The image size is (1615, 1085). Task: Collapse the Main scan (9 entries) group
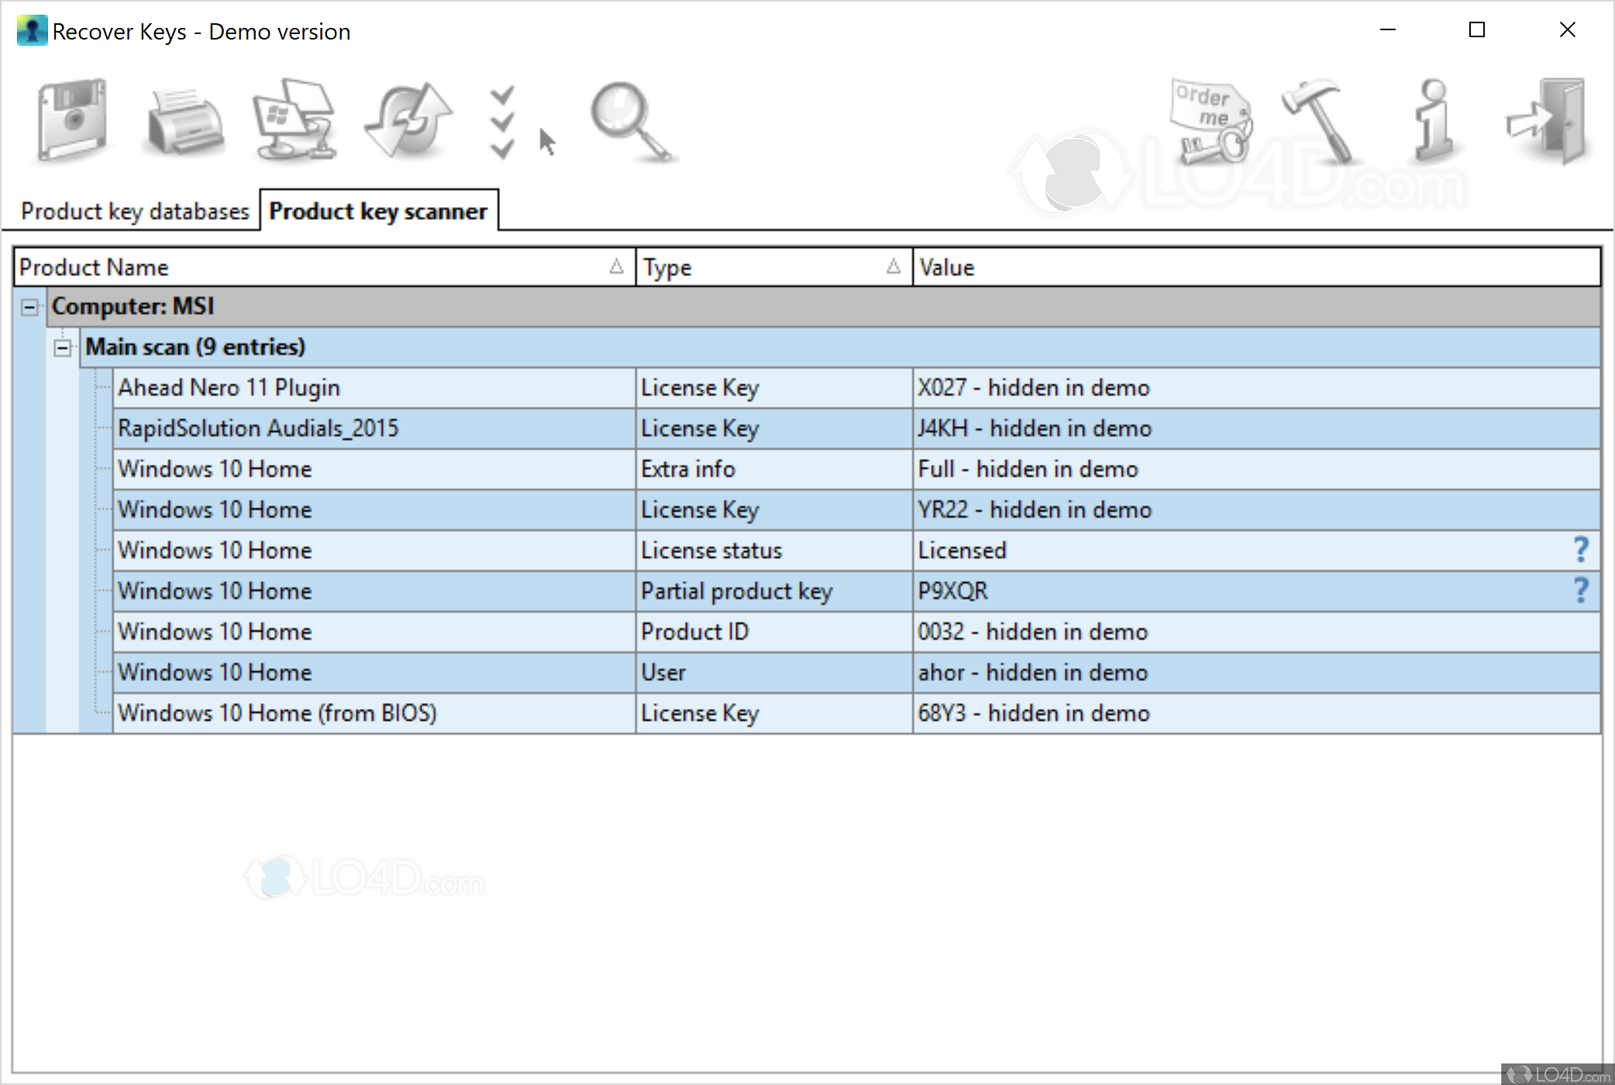tap(63, 348)
